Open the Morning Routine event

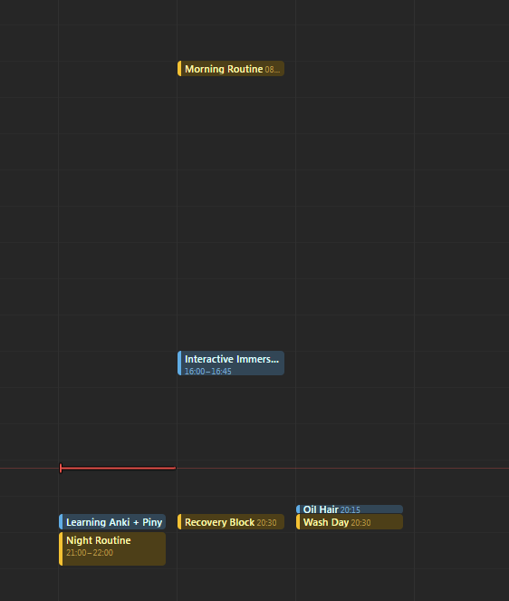coord(231,69)
